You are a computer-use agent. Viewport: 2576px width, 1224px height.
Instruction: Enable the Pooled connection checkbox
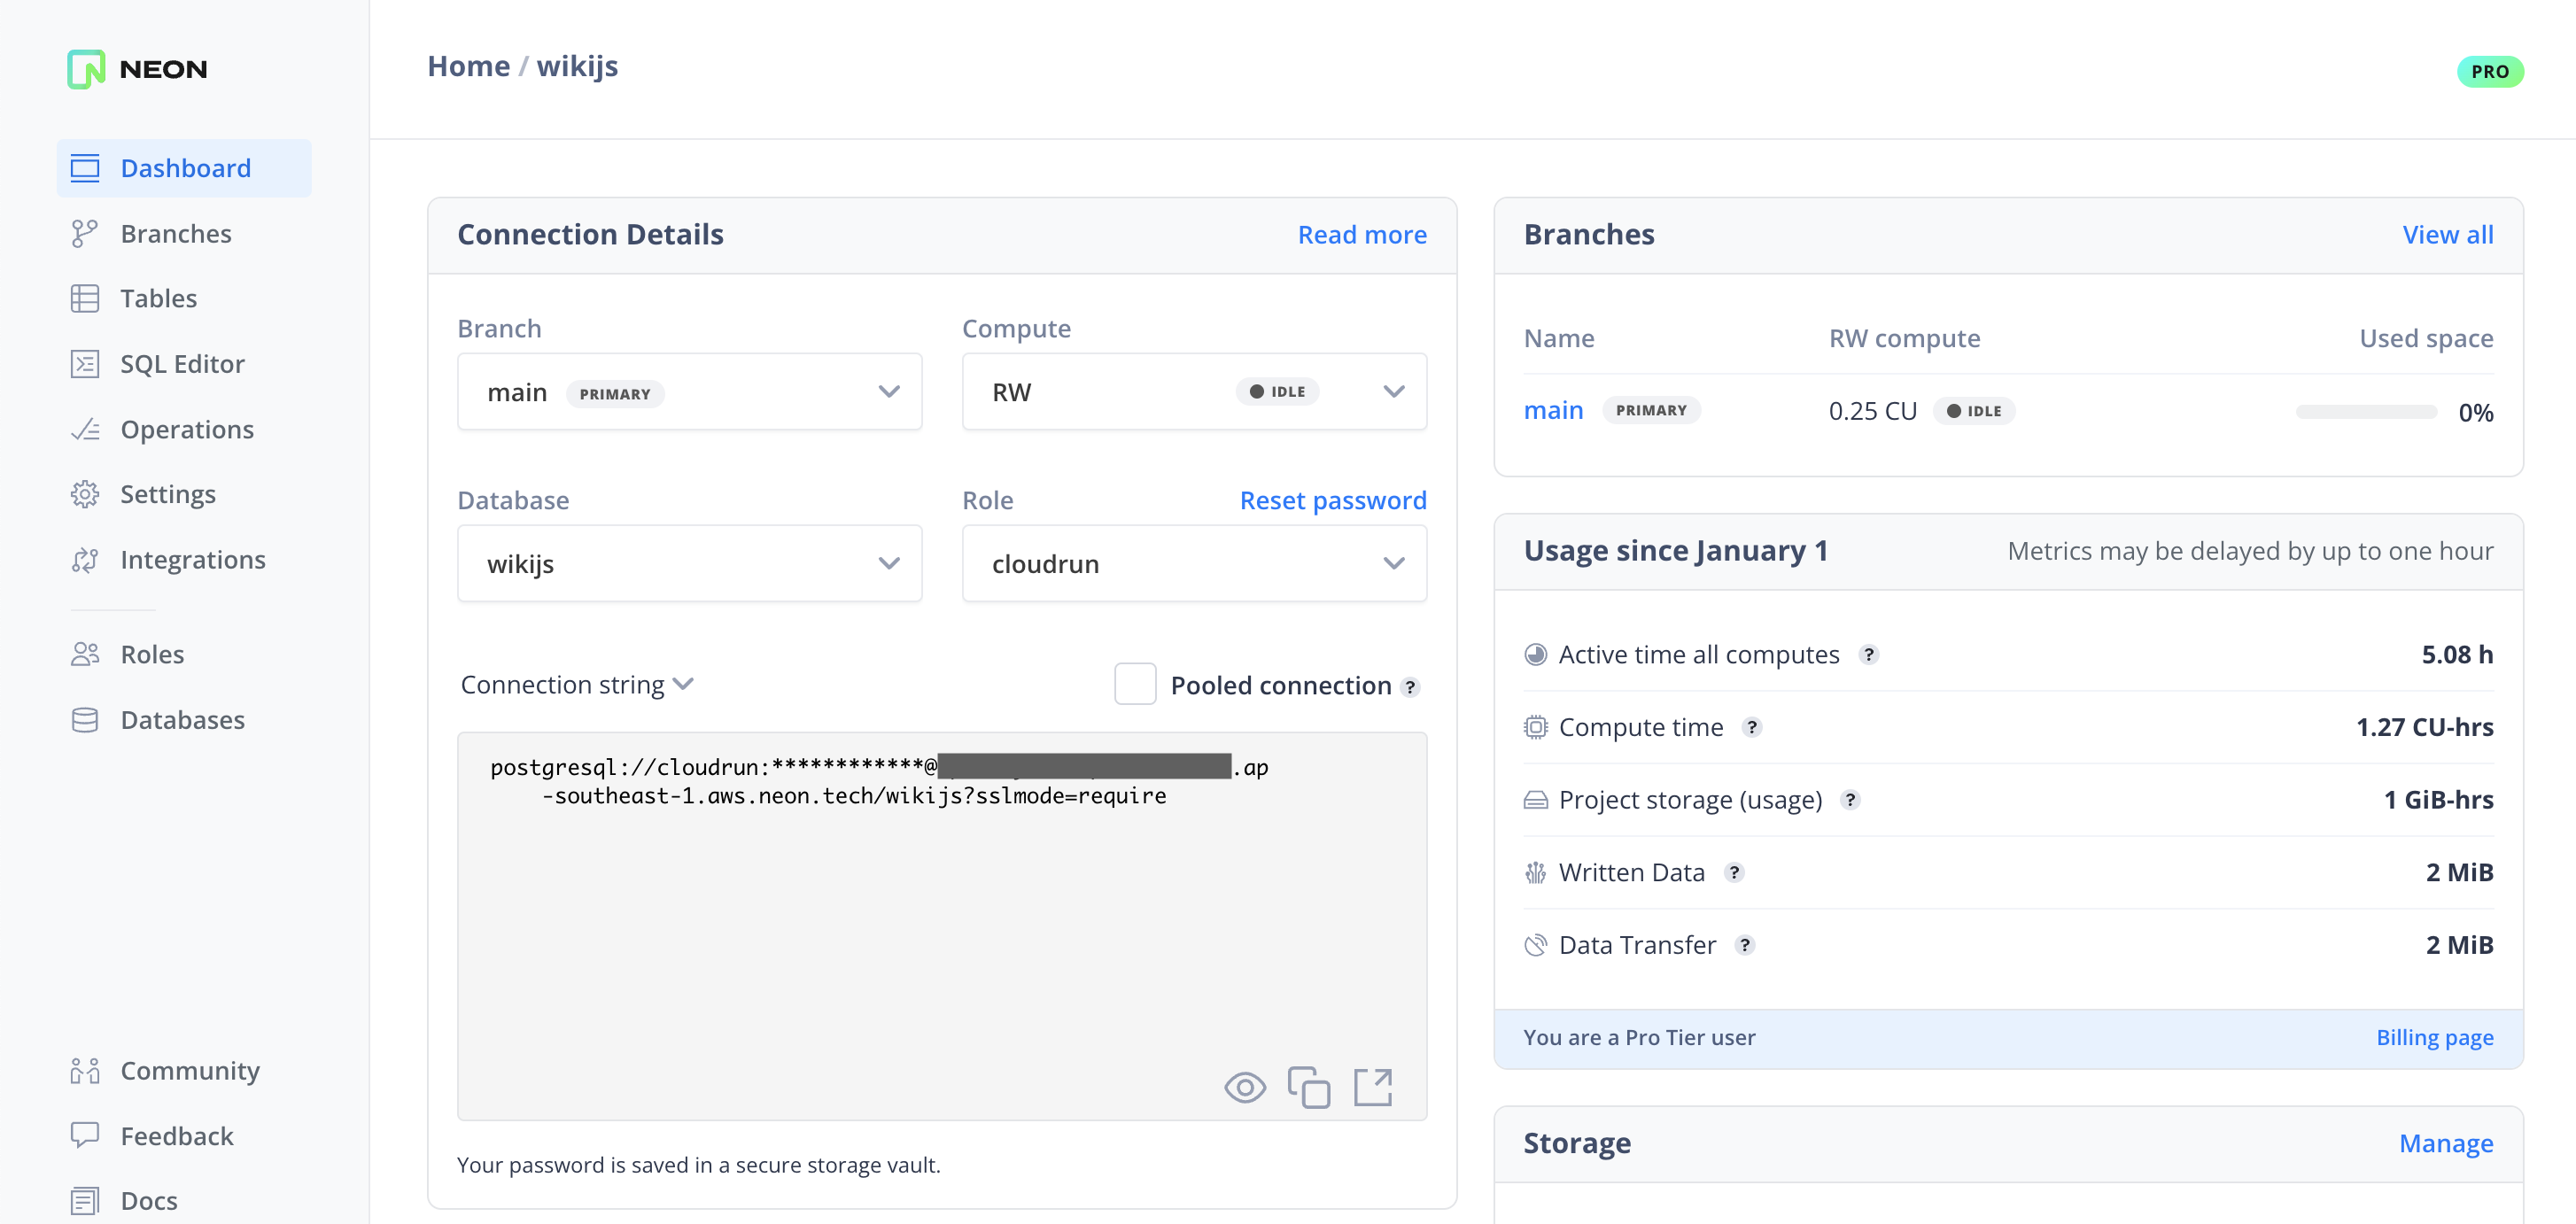(x=1134, y=684)
